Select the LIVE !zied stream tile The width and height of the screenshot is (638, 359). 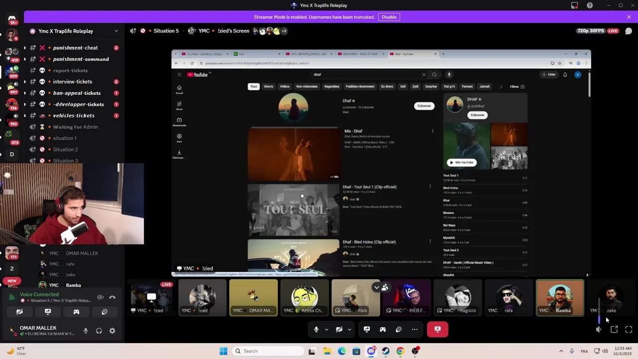151,298
